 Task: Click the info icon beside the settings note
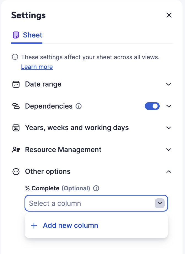[x=15, y=57]
